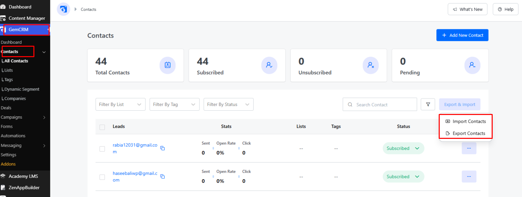The width and height of the screenshot is (522, 197).
Task: Click the GemCRM logo in breadcrumb
Action: [63, 9]
